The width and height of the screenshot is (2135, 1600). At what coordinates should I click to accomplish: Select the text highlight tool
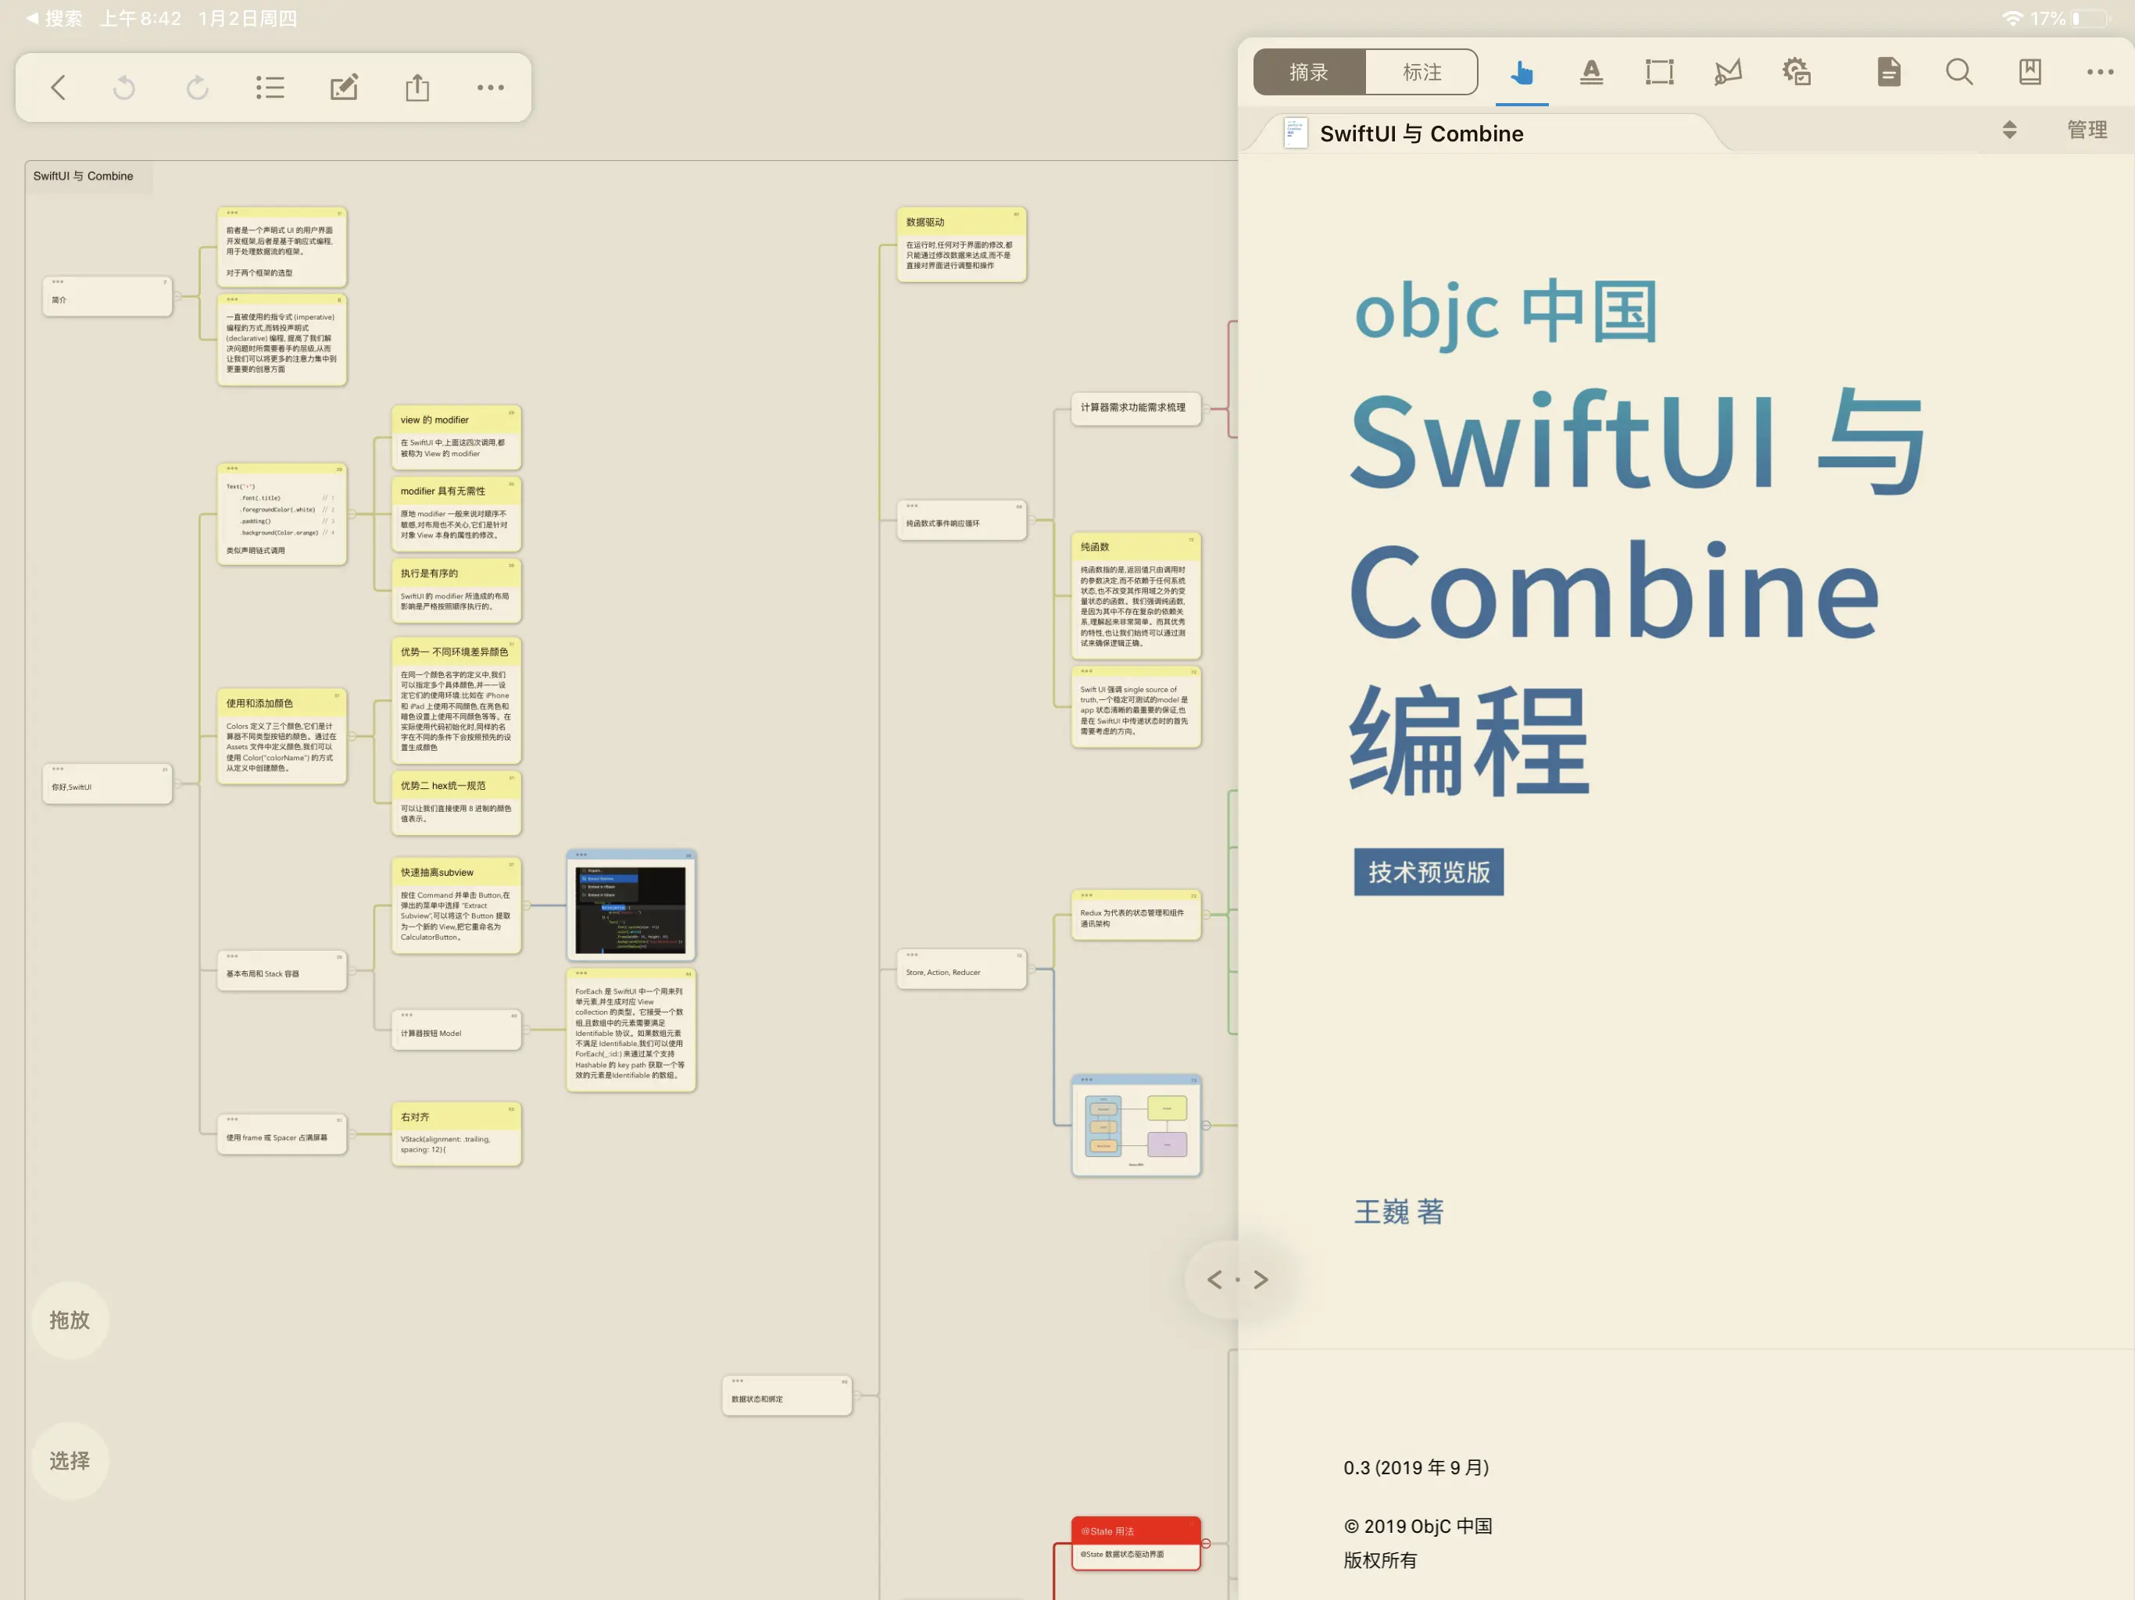[x=1592, y=73]
